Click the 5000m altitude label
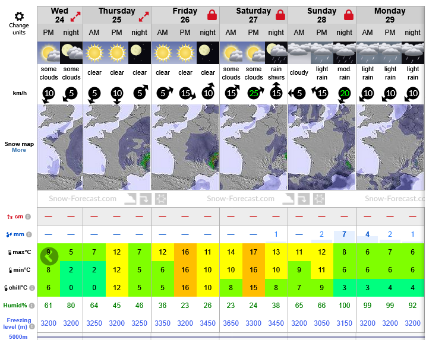The height and width of the screenshot is (340, 426). pos(18,337)
